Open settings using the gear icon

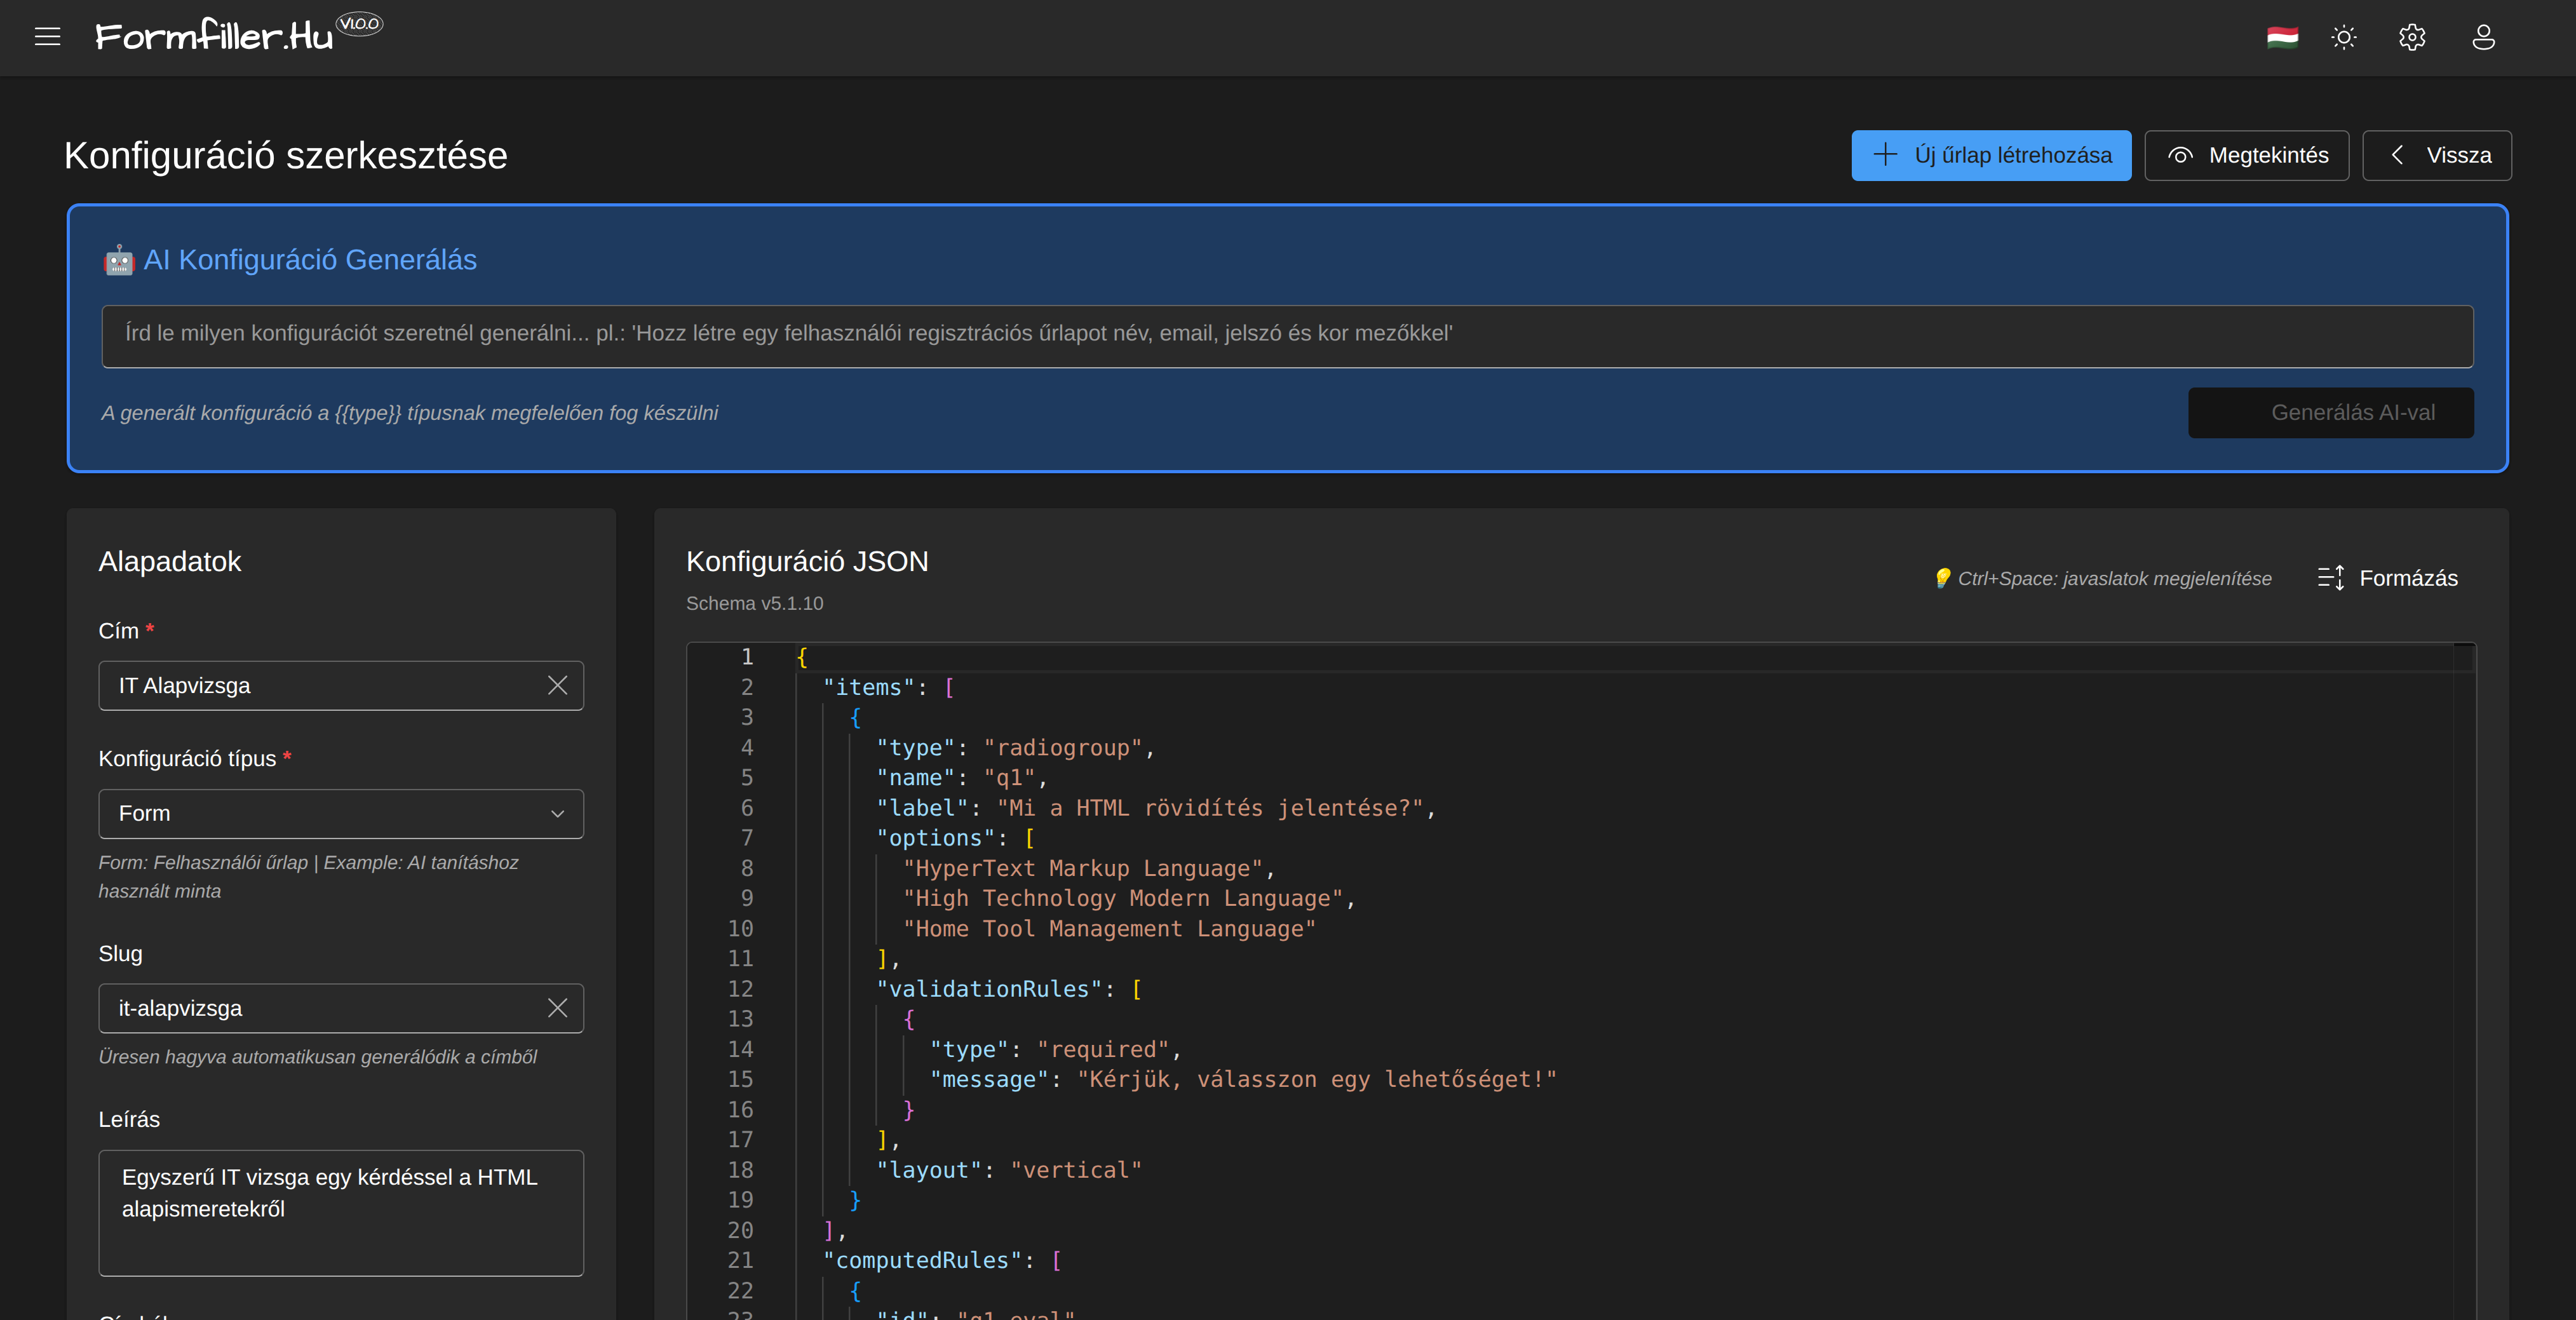point(2412,37)
